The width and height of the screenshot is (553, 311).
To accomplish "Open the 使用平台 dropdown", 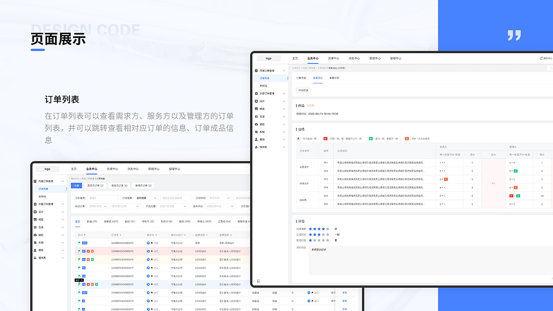I will tap(220, 206).
